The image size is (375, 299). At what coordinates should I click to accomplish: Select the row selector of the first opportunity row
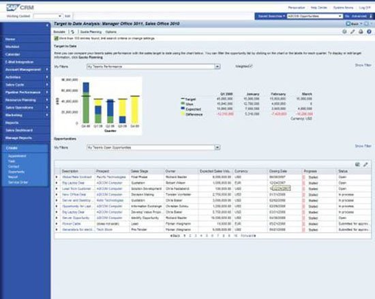[x=57, y=177]
